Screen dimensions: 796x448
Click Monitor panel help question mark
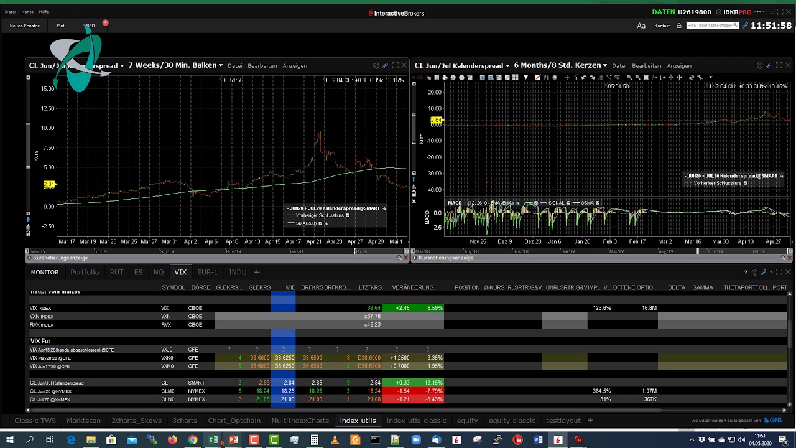745,273
